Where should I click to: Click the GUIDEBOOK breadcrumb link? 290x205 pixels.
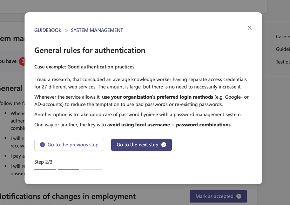click(x=48, y=30)
